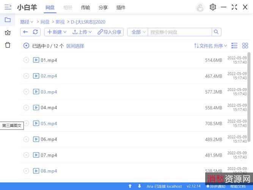This screenshot has height=190, width=253.
Task: Switch to the 相册 tab
Action: click(x=68, y=8)
